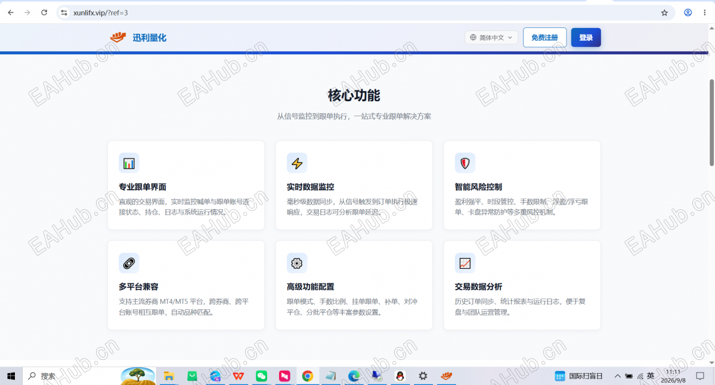Click the 多平台兼容 link icon

click(x=129, y=263)
